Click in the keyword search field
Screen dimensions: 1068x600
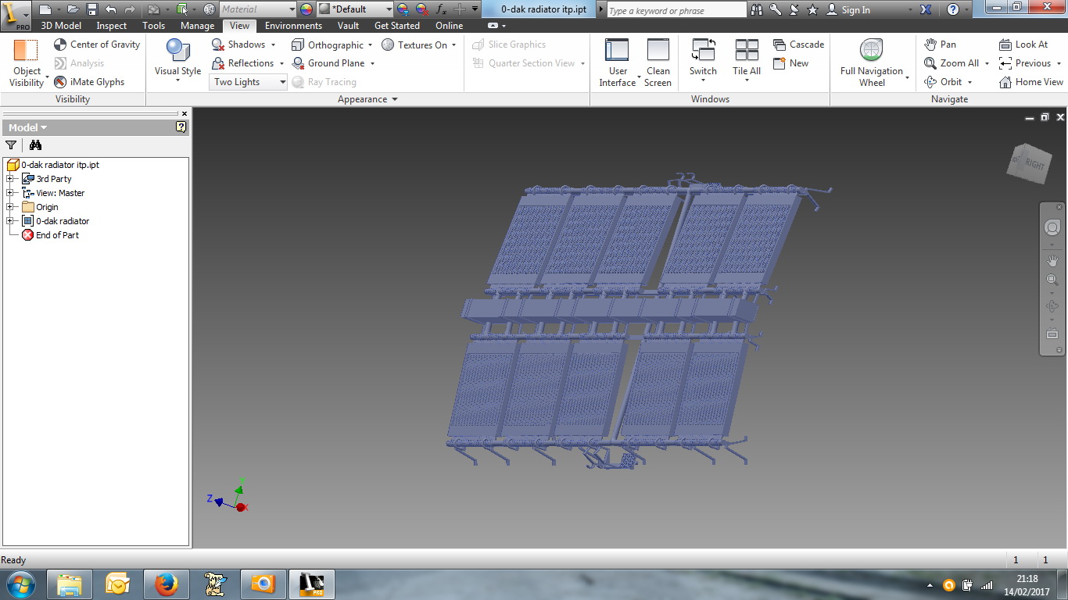click(676, 10)
